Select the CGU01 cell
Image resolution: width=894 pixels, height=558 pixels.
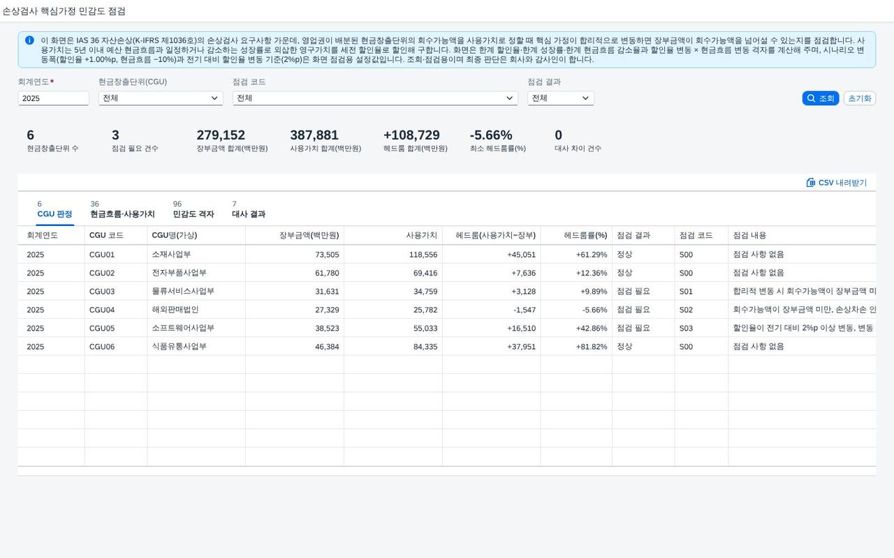pyautogui.click(x=116, y=255)
